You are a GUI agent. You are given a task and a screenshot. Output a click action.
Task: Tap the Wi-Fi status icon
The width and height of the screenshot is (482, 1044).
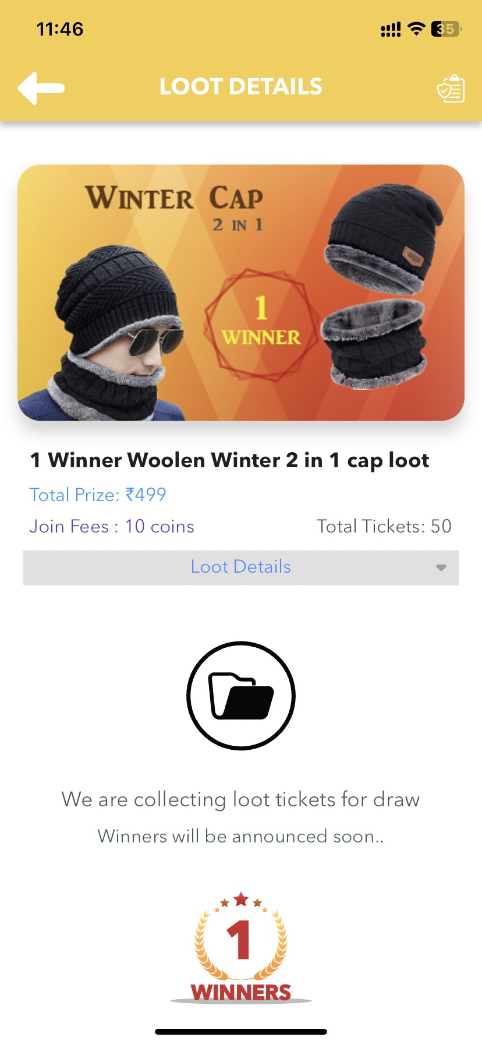click(x=416, y=29)
